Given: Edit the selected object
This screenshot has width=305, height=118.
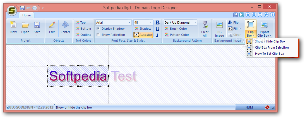Looking at the screenshot, I should 52,28.
